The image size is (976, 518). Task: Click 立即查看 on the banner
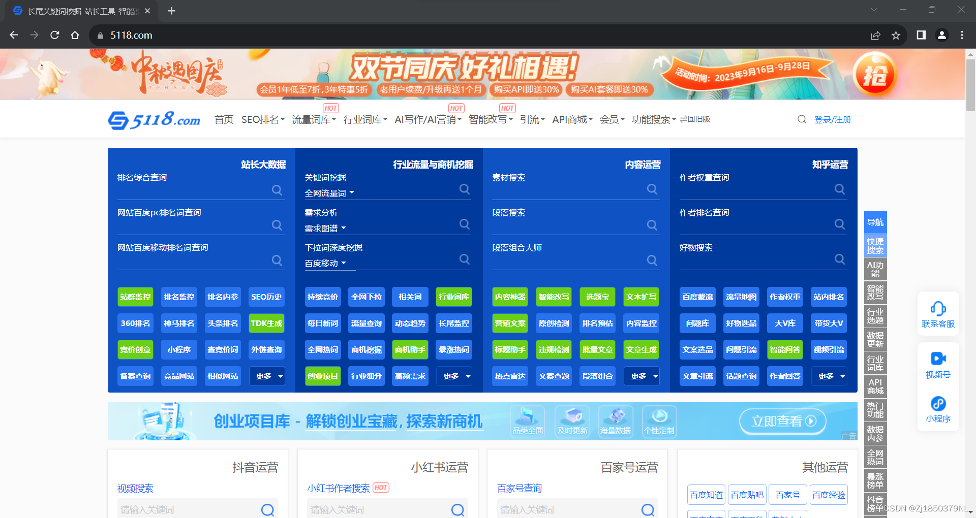pyautogui.click(x=783, y=421)
